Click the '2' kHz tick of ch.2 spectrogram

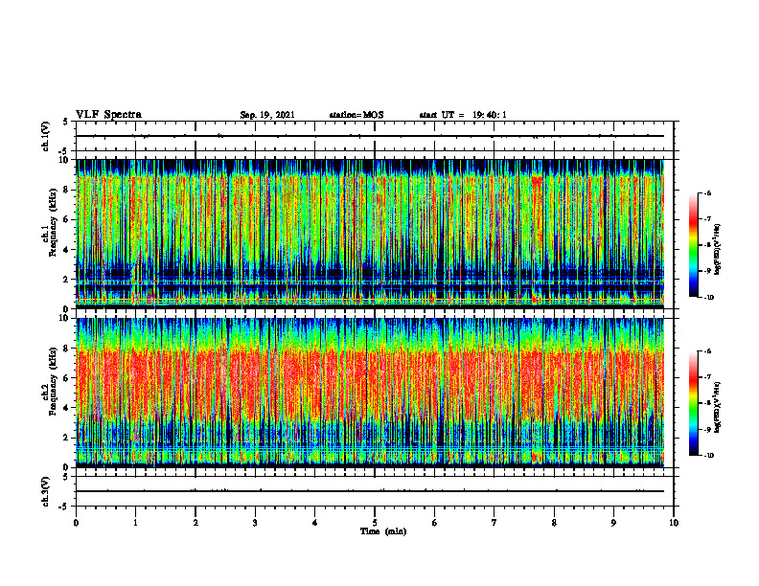[x=67, y=438]
